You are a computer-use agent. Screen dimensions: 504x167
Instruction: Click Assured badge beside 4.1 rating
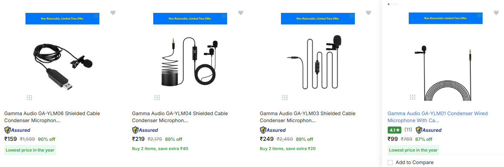click(x=429, y=130)
